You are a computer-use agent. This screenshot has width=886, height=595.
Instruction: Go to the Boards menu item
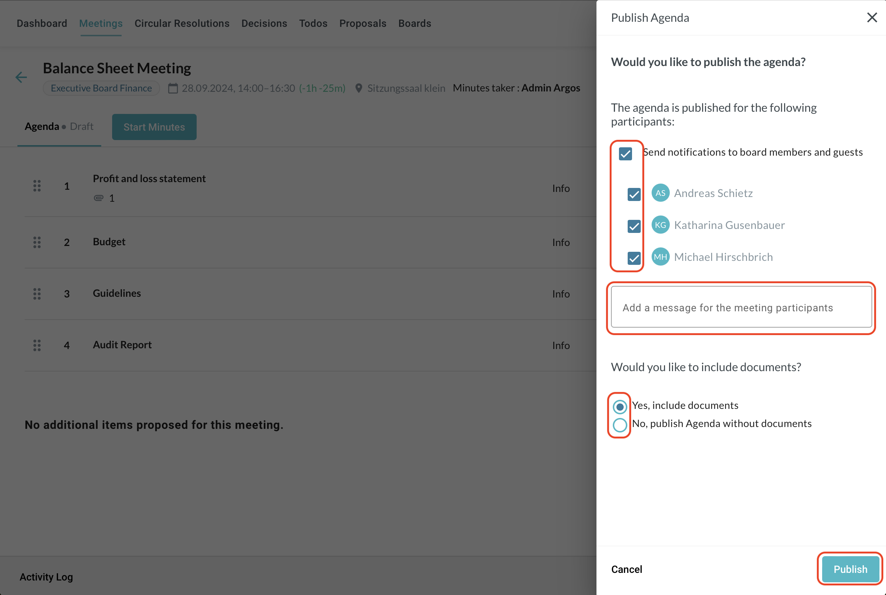(x=414, y=24)
